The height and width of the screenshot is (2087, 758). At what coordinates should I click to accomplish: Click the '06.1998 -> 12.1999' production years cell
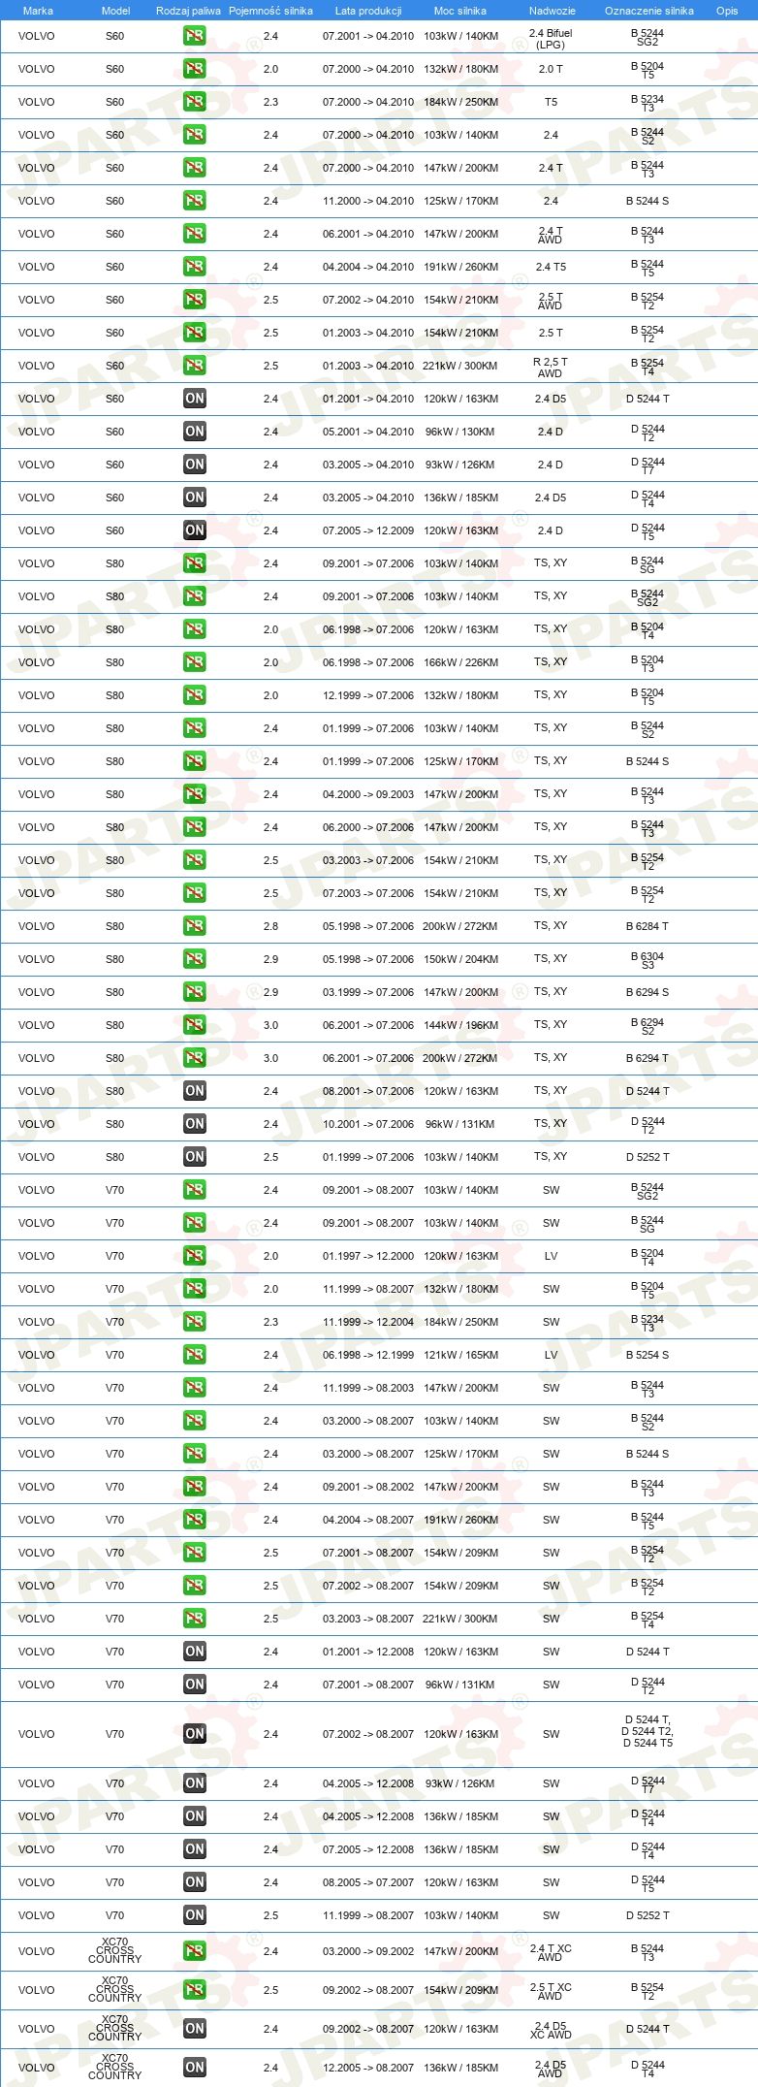pos(368,1355)
